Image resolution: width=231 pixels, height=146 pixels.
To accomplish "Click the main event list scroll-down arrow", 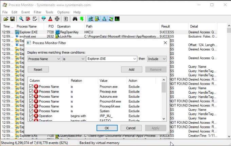I will [x=229, y=136].
